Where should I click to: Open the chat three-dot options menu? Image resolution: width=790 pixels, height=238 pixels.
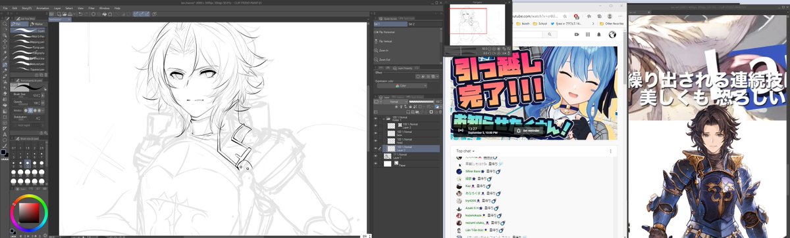610,151
